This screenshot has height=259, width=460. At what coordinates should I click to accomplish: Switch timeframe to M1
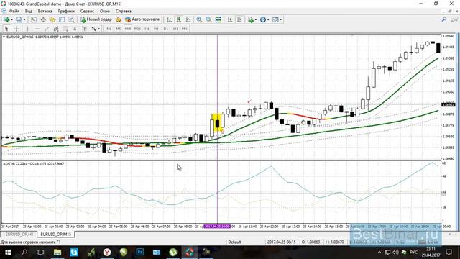[109, 29]
